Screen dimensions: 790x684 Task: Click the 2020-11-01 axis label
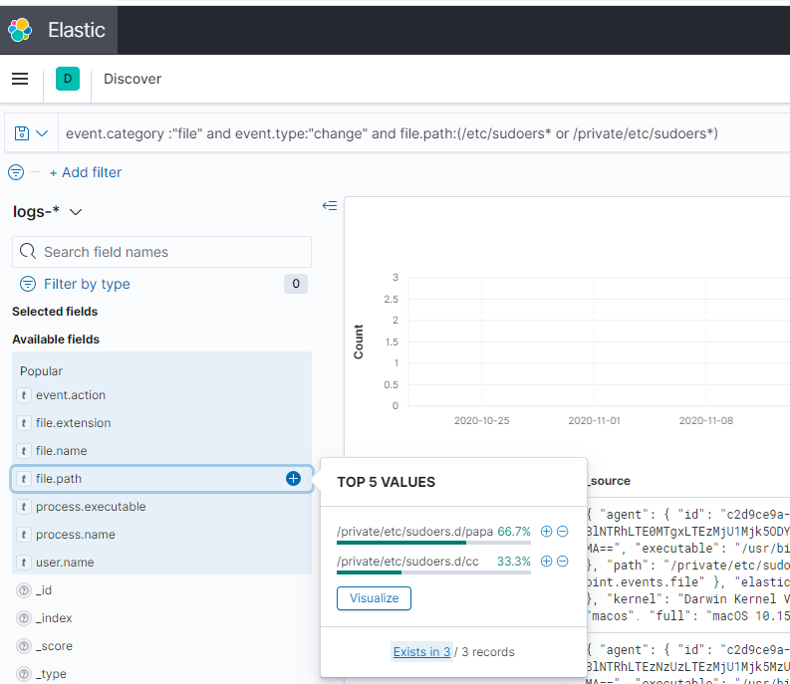594,420
